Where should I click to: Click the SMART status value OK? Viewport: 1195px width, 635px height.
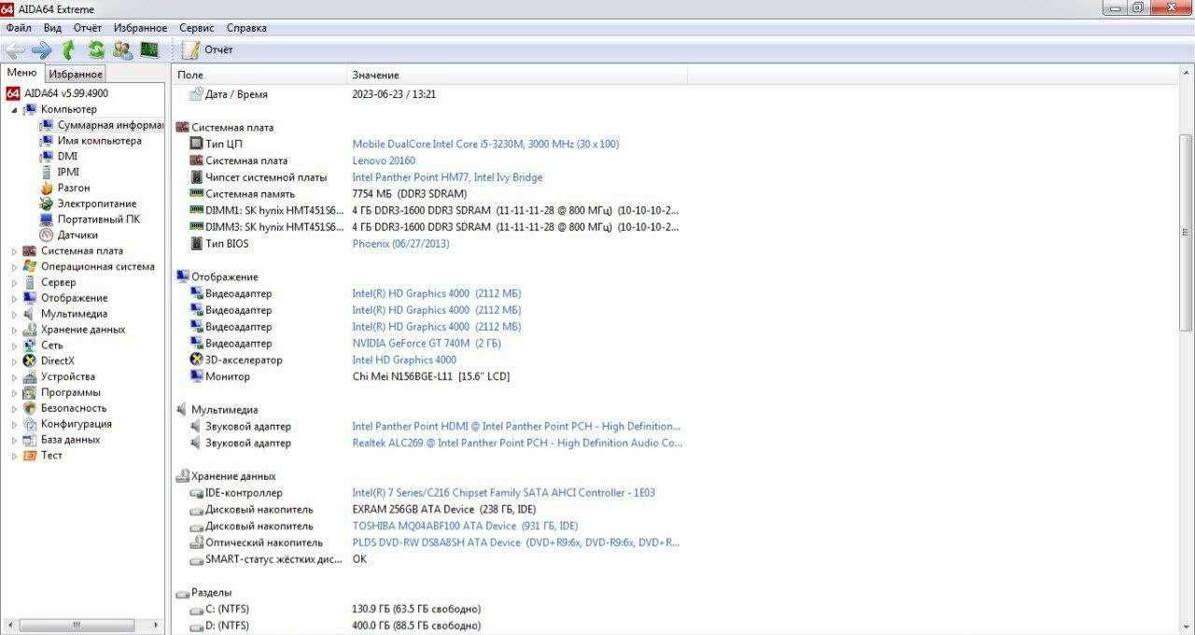point(359,559)
